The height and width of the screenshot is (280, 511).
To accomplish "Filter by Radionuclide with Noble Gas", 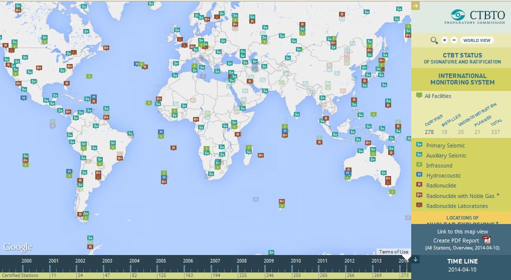I will 460,196.
